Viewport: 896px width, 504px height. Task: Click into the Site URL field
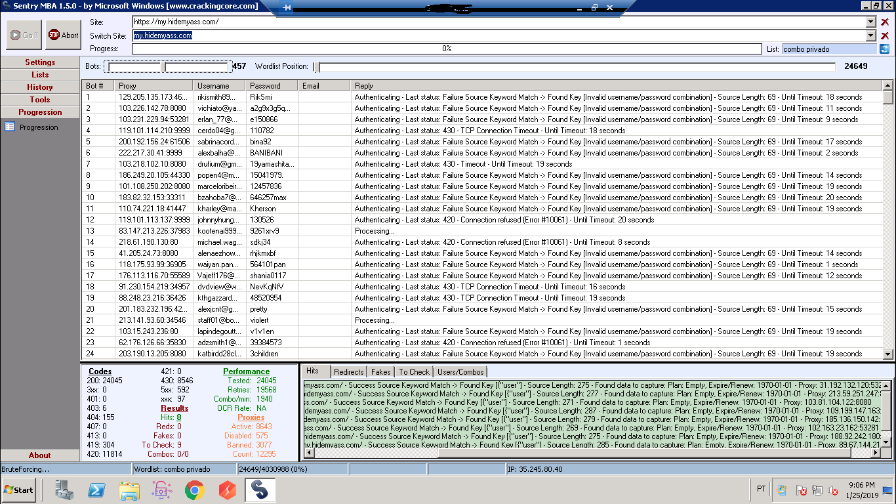coord(499,22)
